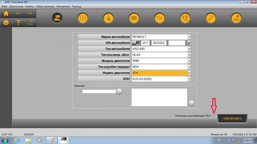Open the Утилиты menu
The width and height of the screenshot is (257, 144).
(30, 7)
